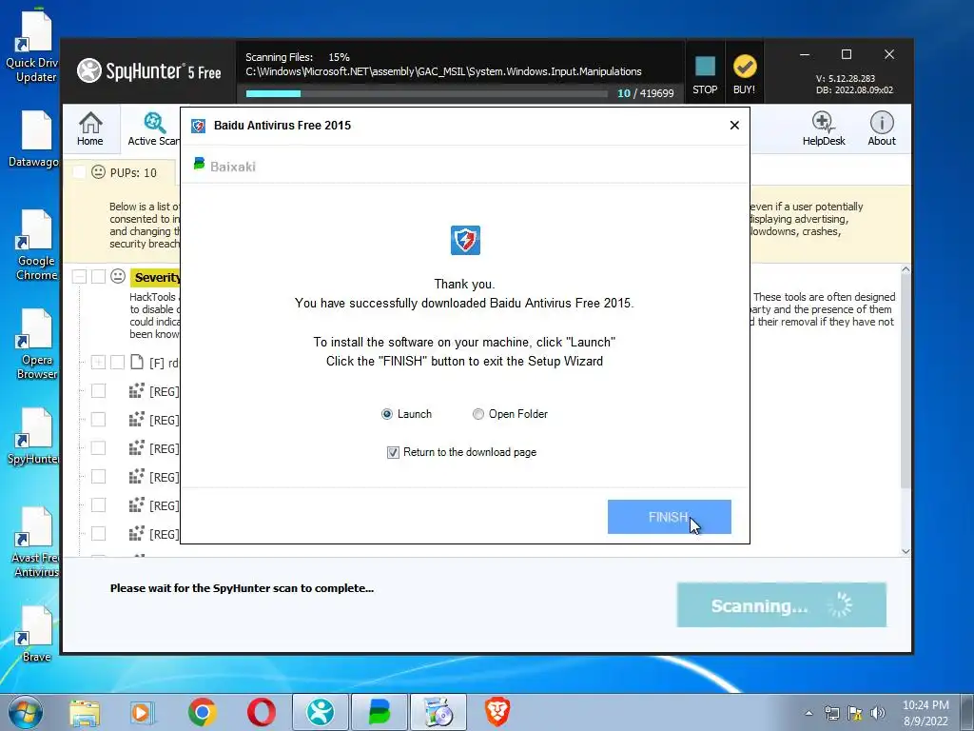
Task: Click the scan progress bar
Action: 426,94
